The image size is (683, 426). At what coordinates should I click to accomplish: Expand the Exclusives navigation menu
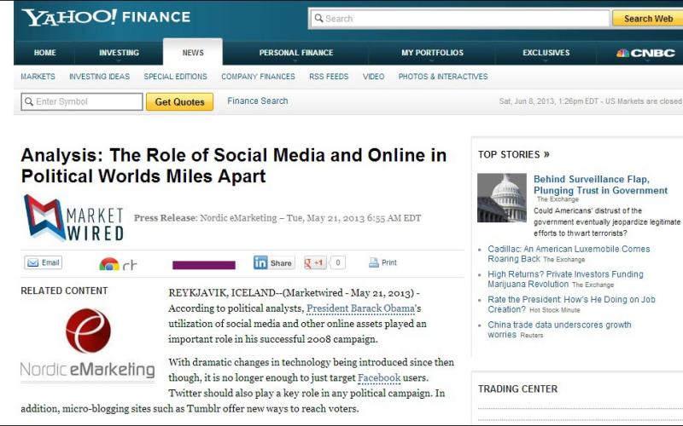[546, 53]
